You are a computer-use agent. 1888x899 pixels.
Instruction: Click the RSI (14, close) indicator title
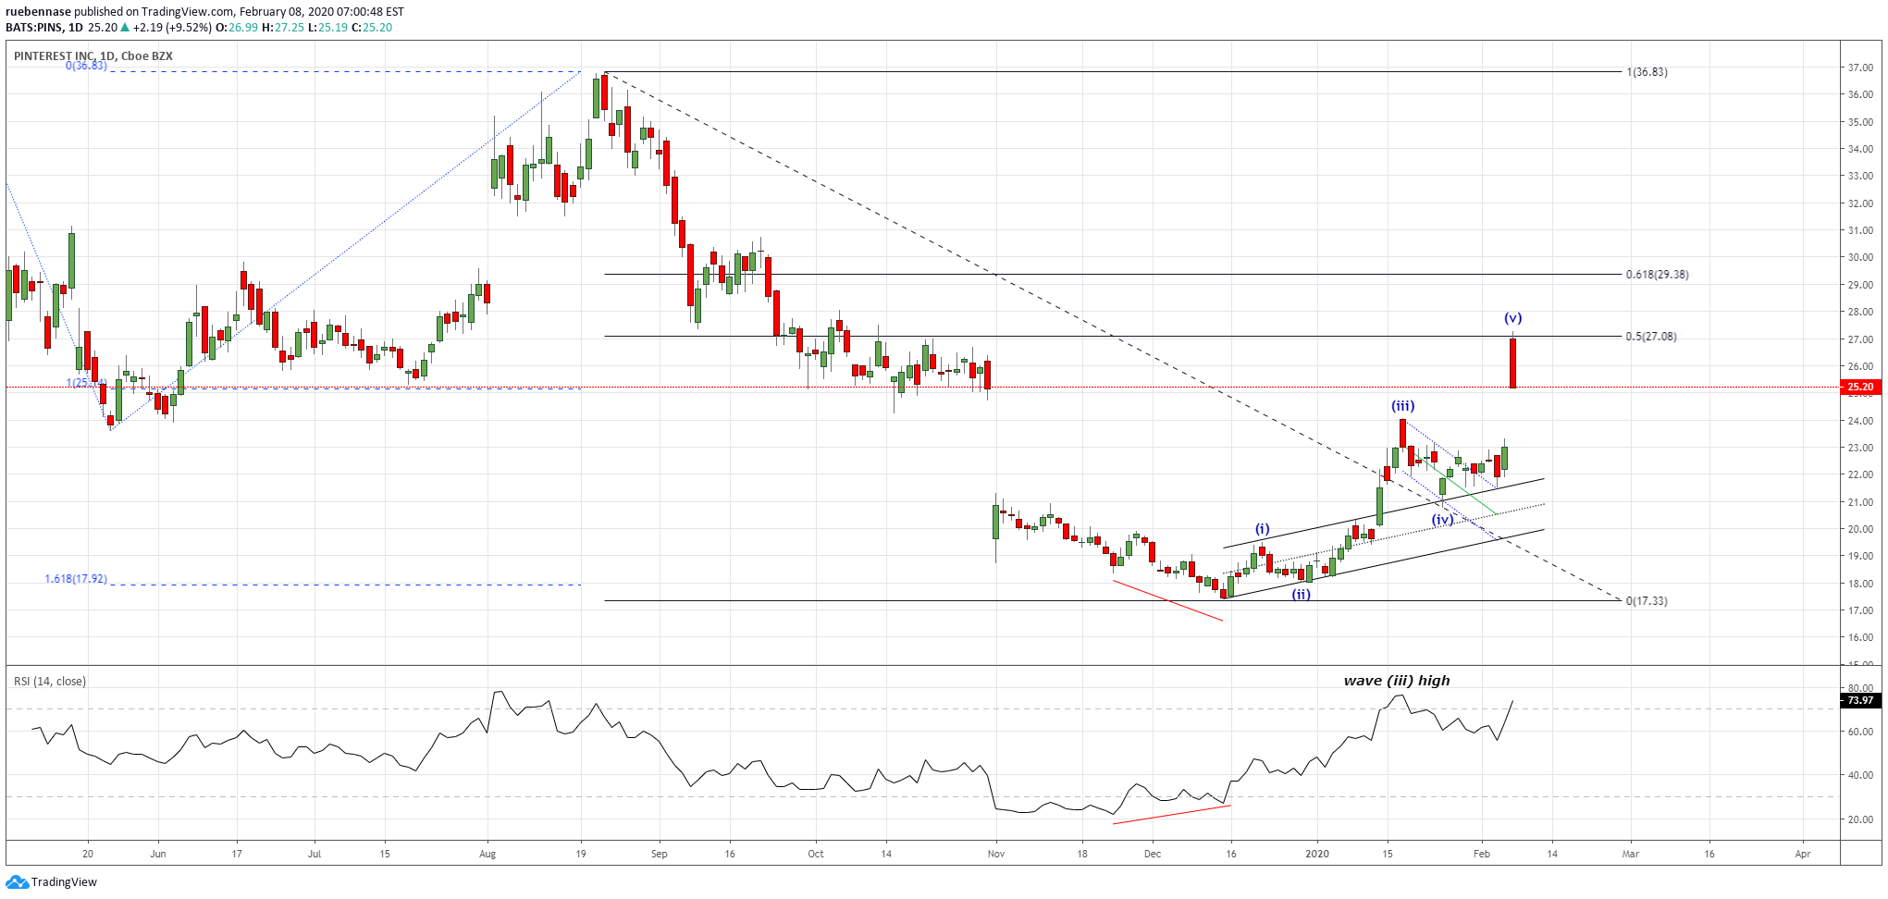coord(50,682)
